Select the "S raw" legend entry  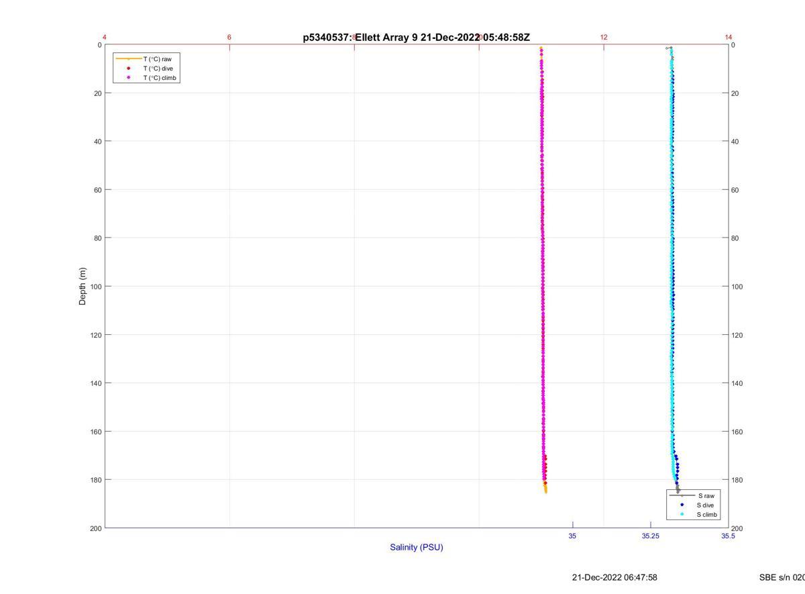(705, 495)
